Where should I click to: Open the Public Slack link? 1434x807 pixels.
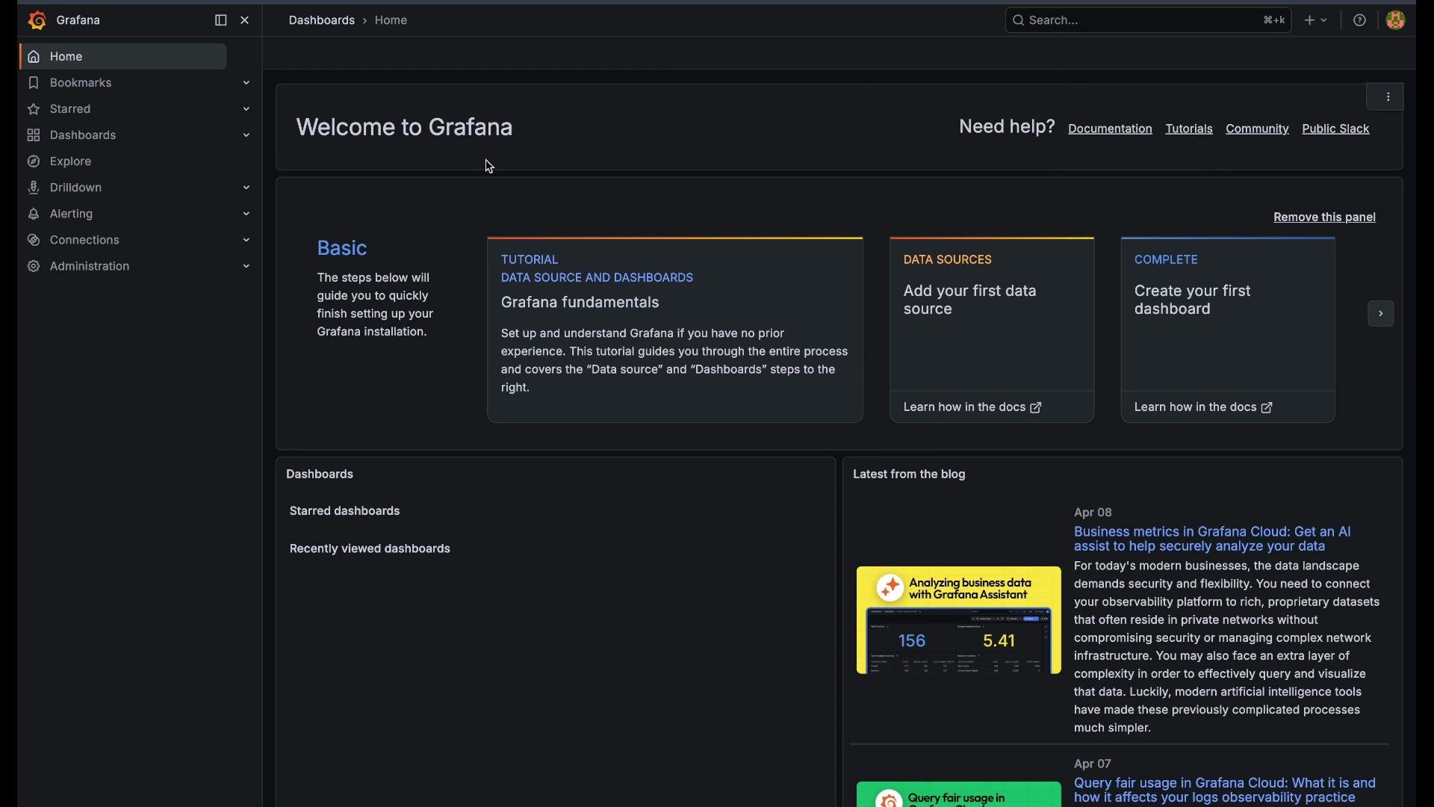point(1337,129)
